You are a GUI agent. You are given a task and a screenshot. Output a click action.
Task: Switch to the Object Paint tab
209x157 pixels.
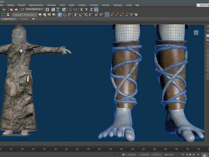tap(9, 19)
